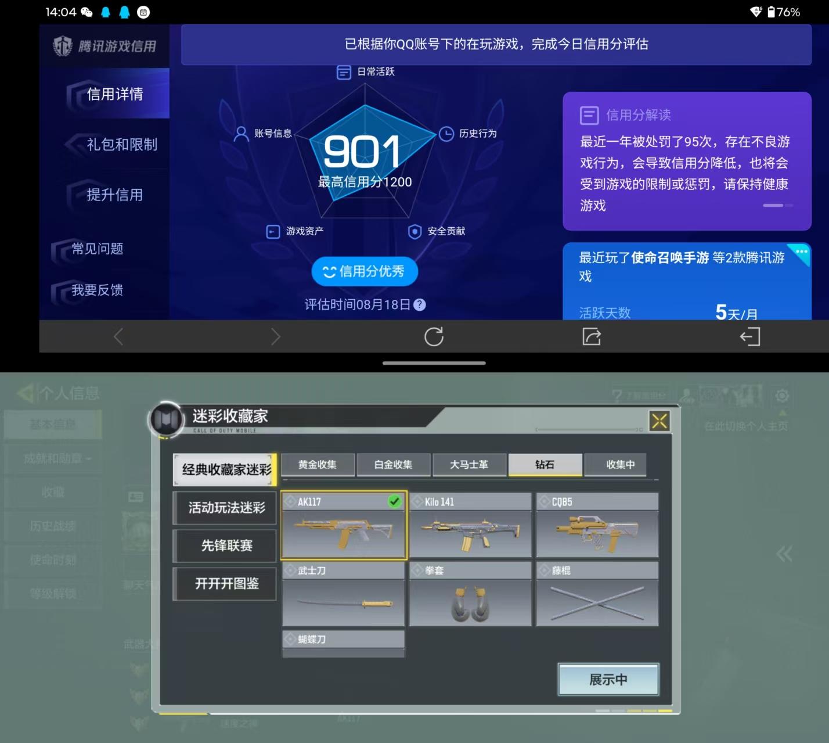This screenshot has width=829, height=743.
Task: Go forward with the browser forward arrow
Action: 275,336
